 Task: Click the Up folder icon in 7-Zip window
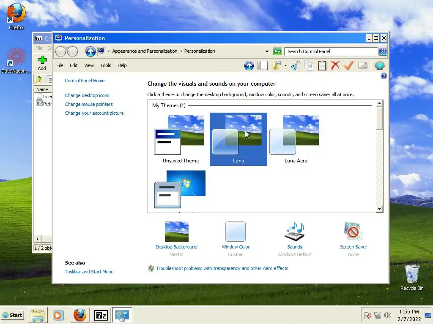38,79
